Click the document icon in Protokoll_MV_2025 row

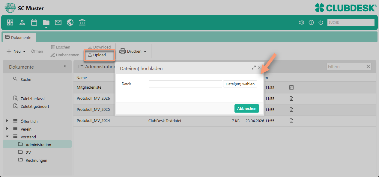[x=291, y=110]
